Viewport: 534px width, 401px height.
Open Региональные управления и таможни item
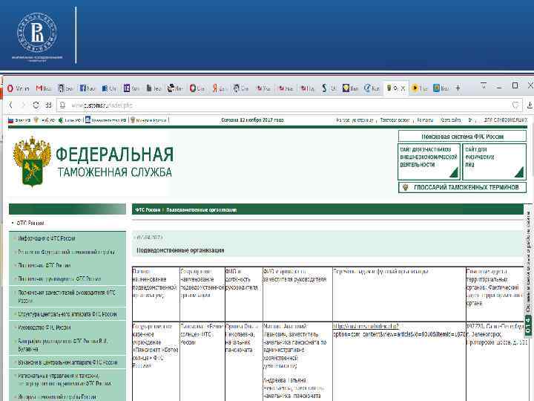pos(67,379)
